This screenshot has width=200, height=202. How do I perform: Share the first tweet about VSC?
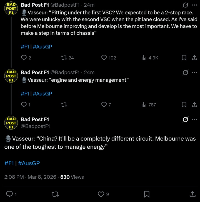(194, 58)
